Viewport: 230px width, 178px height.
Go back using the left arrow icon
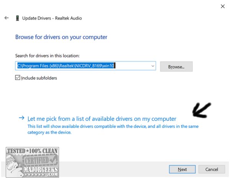pos(7,18)
